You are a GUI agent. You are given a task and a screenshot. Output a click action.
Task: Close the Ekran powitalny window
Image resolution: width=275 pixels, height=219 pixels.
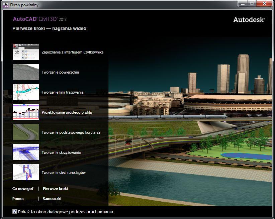tap(265, 3)
